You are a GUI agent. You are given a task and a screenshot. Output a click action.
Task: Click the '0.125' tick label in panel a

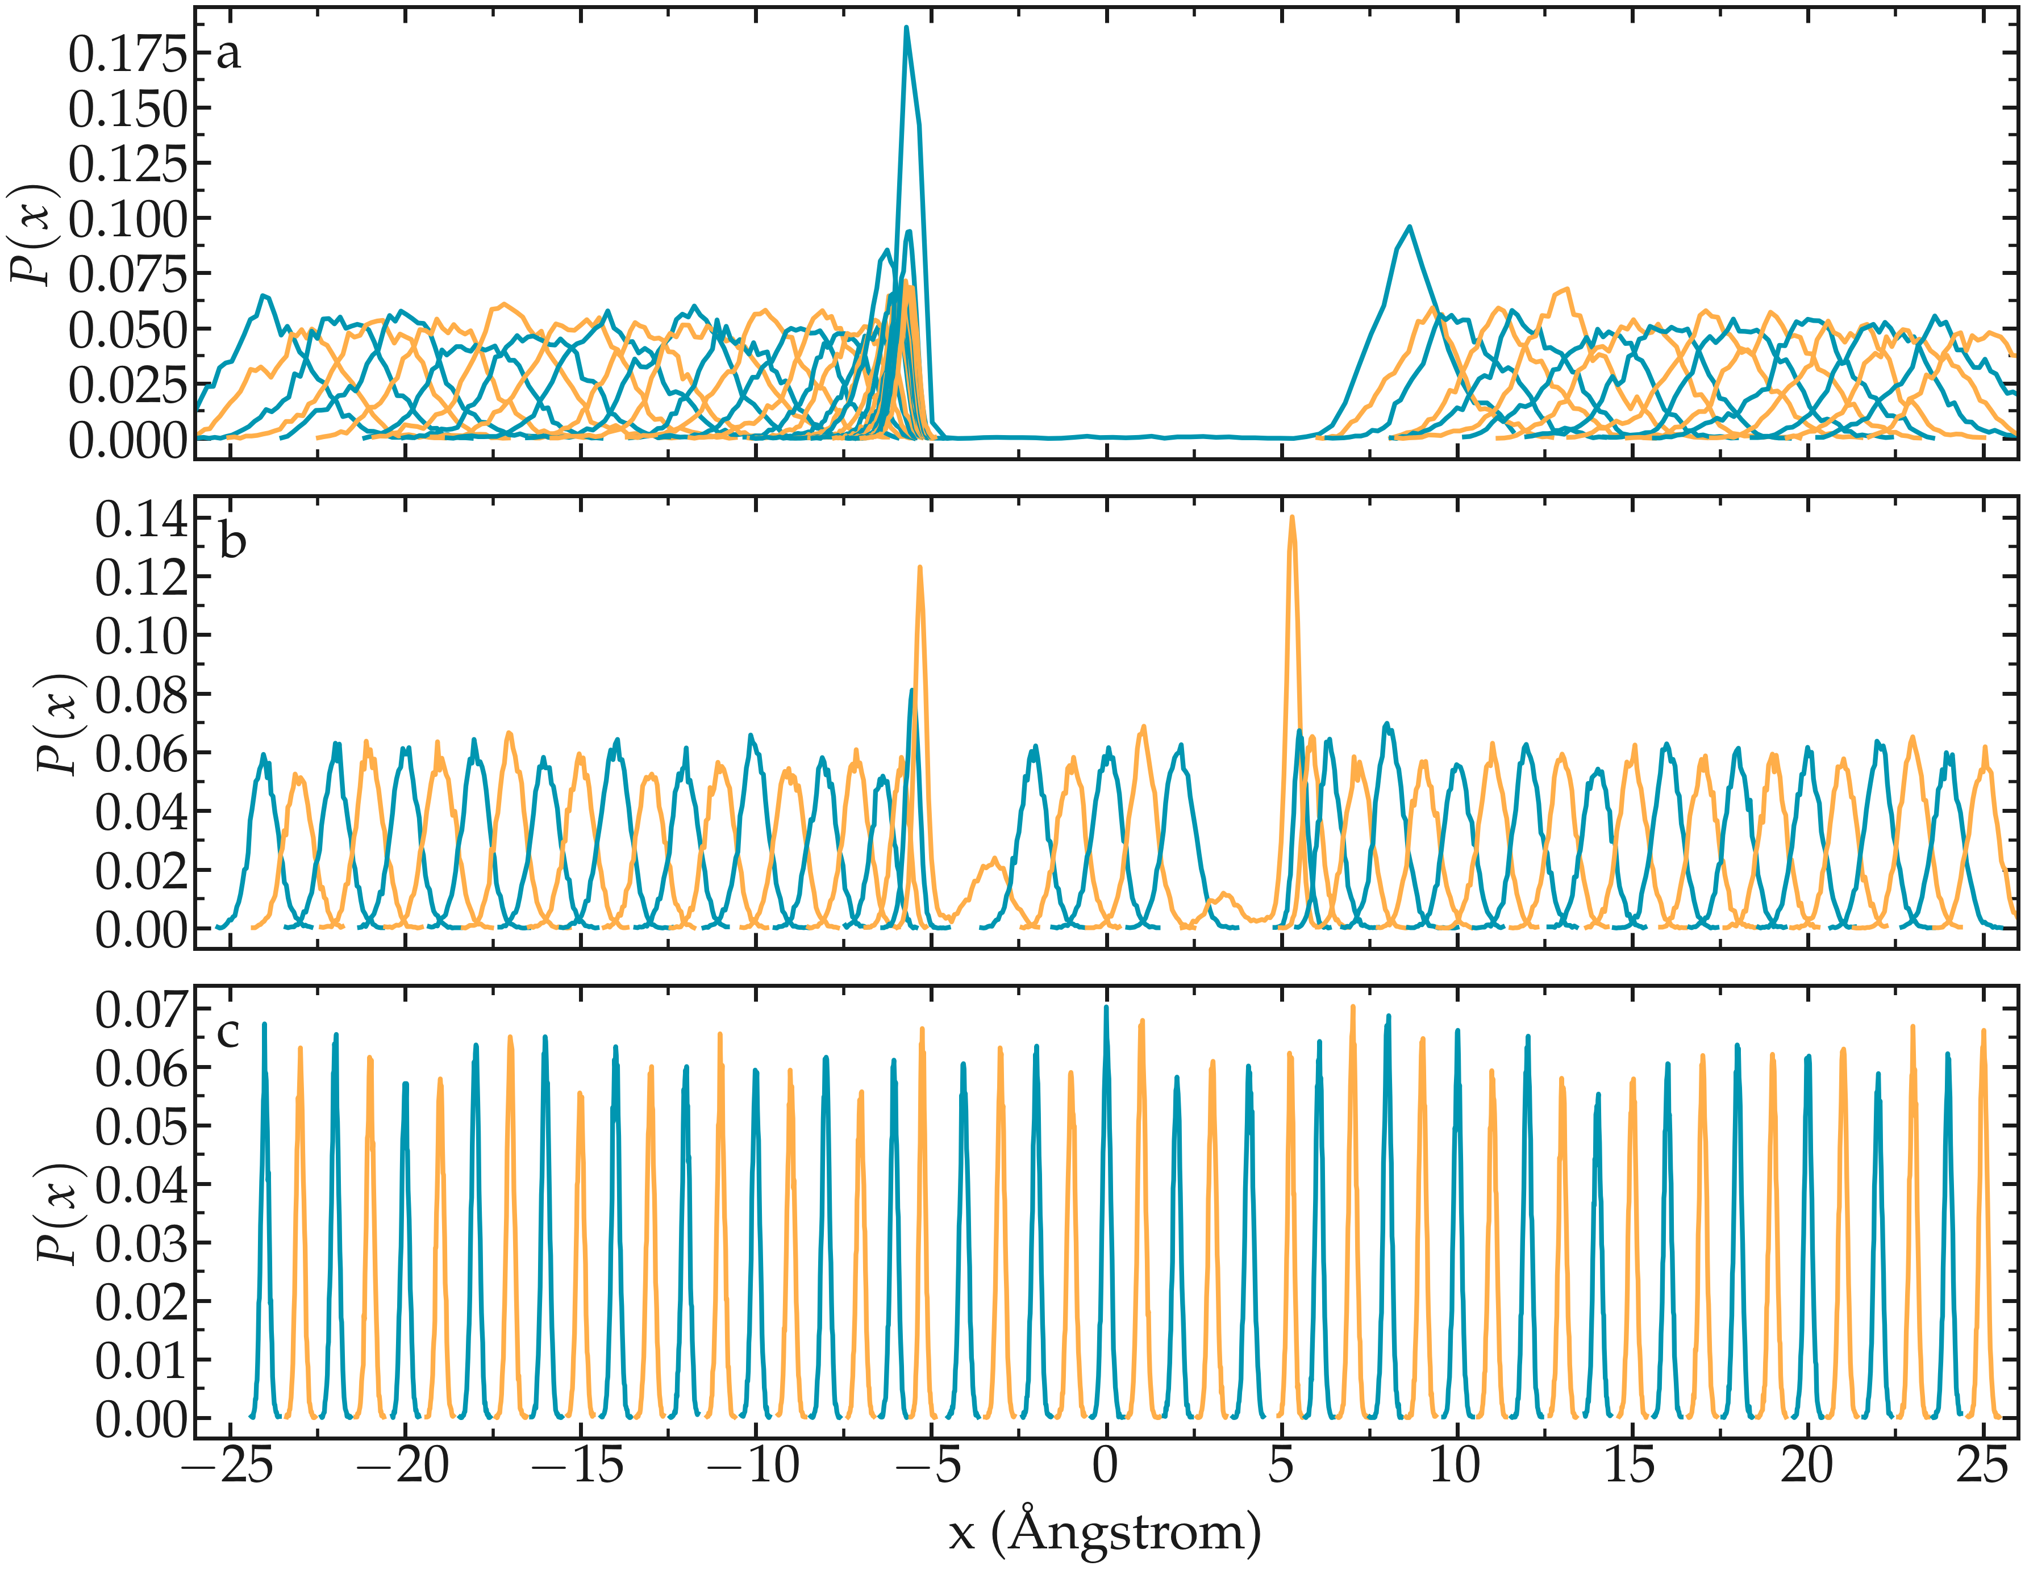128,165
